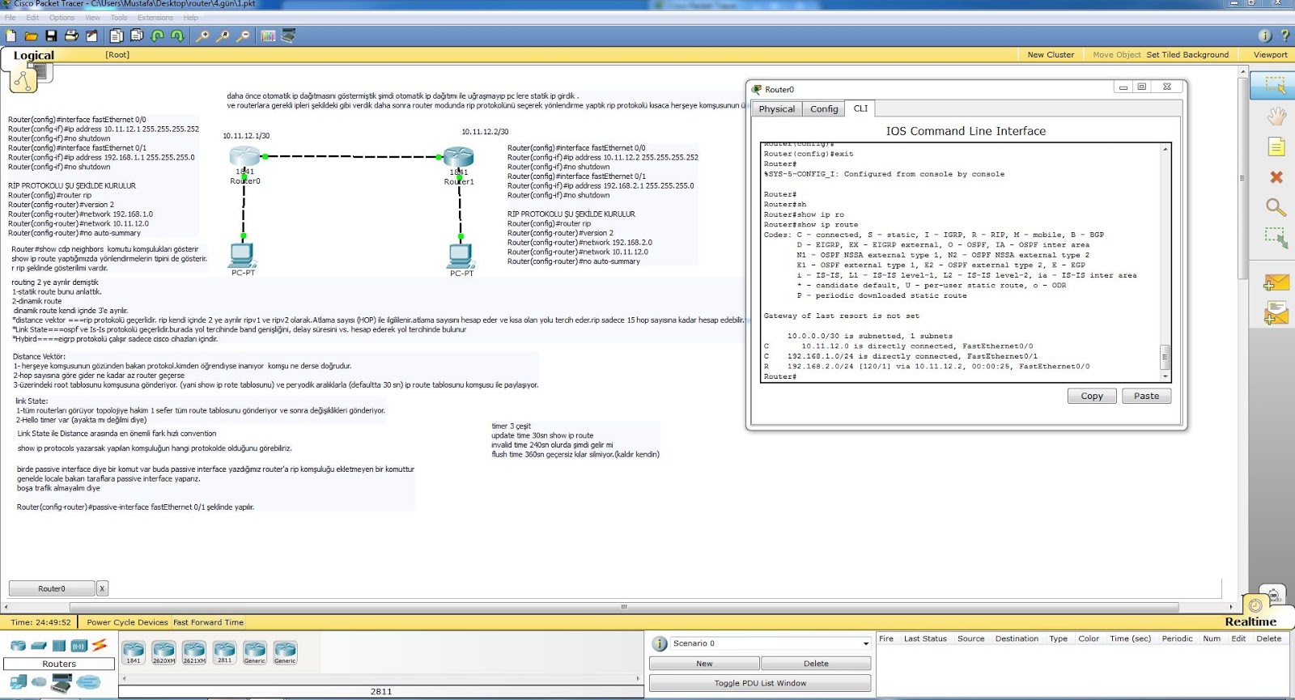Click the Open file folder icon

[x=31, y=36]
